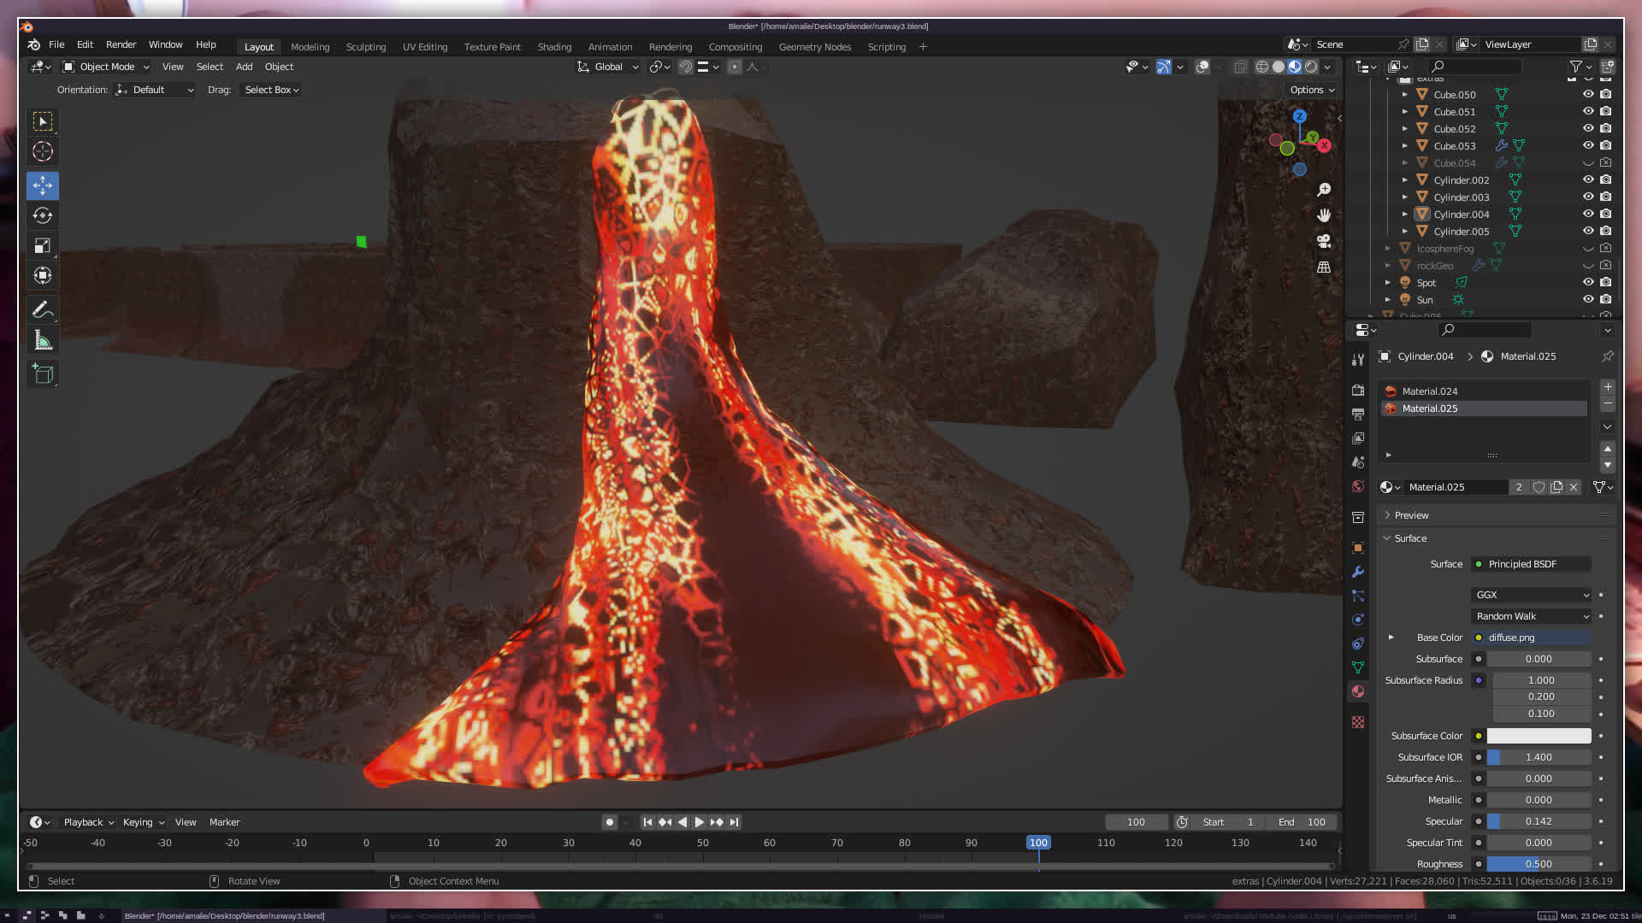Toggle camera view in viewport
The height and width of the screenshot is (923, 1642).
point(1324,241)
